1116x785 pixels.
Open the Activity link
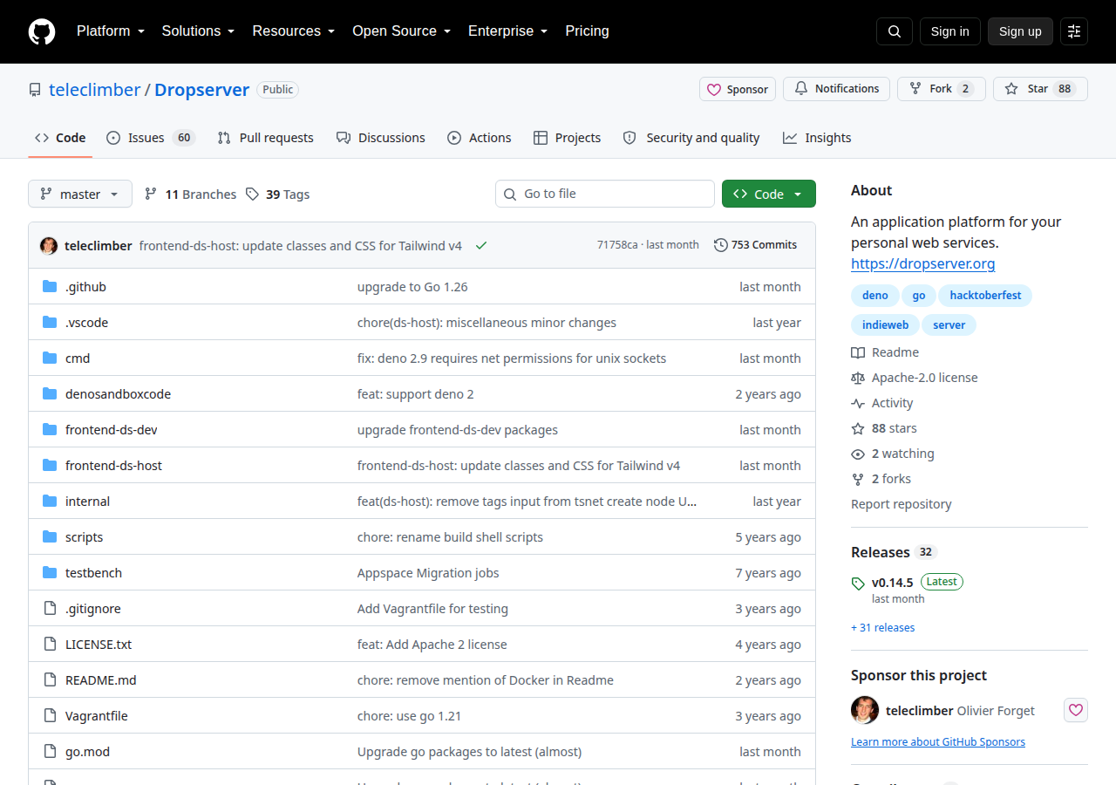pos(882,403)
